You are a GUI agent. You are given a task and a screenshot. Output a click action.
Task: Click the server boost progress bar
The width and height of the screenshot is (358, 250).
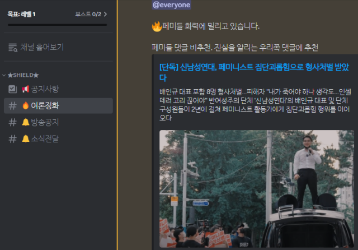[x=57, y=25]
